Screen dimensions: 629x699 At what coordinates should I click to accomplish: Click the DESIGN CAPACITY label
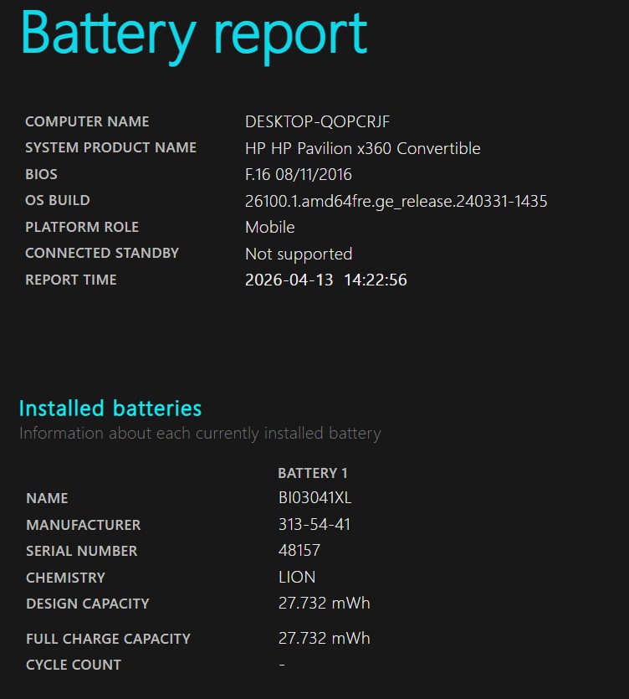pyautogui.click(x=87, y=604)
